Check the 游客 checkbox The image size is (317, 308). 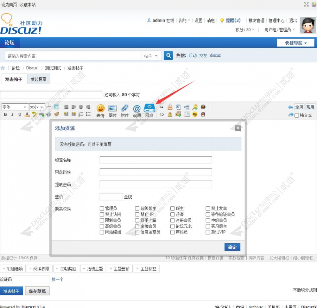[x=172, y=214]
